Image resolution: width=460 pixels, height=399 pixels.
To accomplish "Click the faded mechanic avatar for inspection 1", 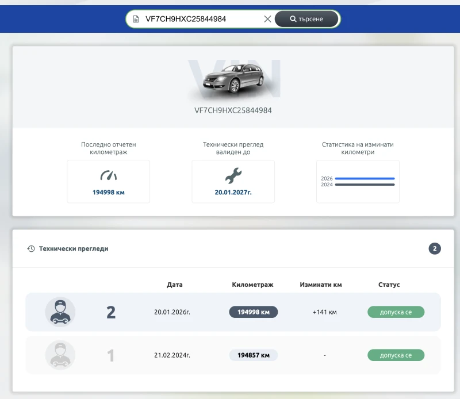I will tap(60, 355).
